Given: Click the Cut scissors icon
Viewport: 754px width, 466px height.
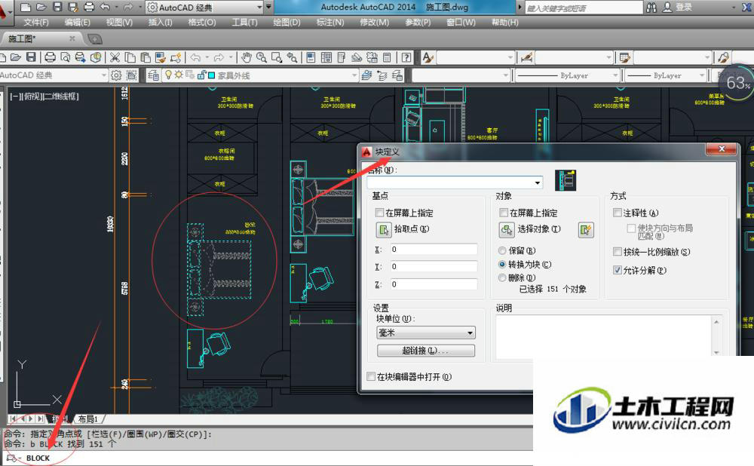Looking at the screenshot, I should (x=115, y=58).
